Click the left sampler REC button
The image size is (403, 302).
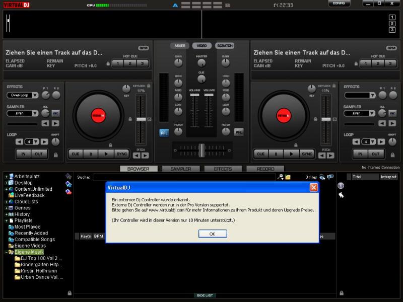tap(55, 113)
